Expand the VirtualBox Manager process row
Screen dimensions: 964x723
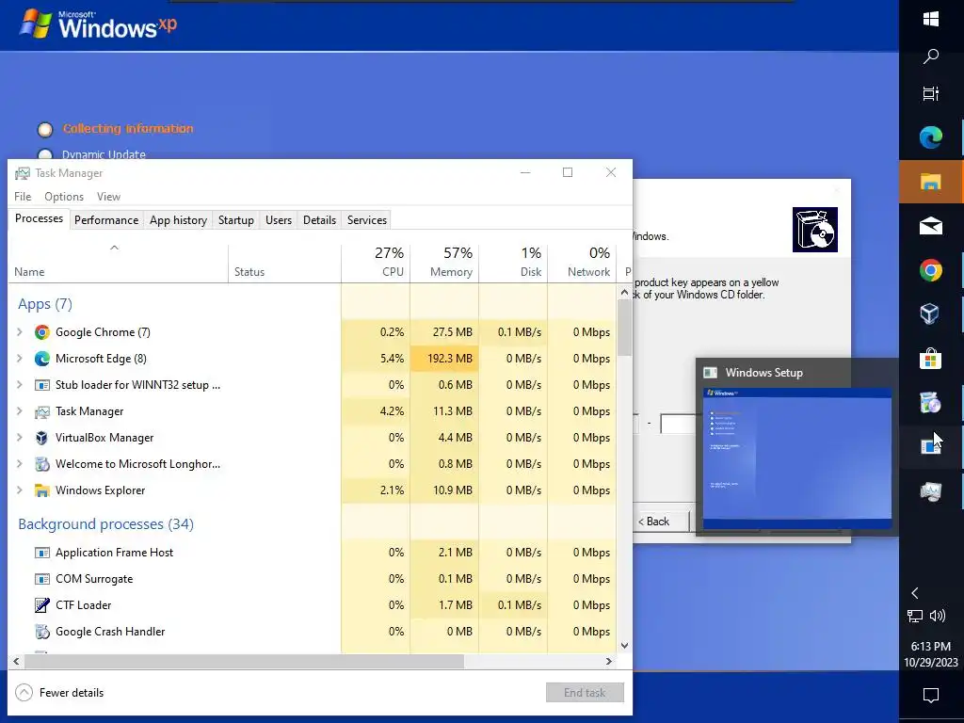pyautogui.click(x=20, y=438)
